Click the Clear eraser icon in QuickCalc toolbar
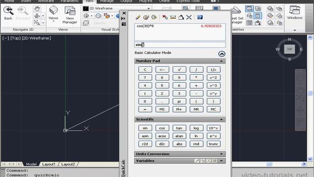This screenshot has width=314, height=177. point(138,17)
